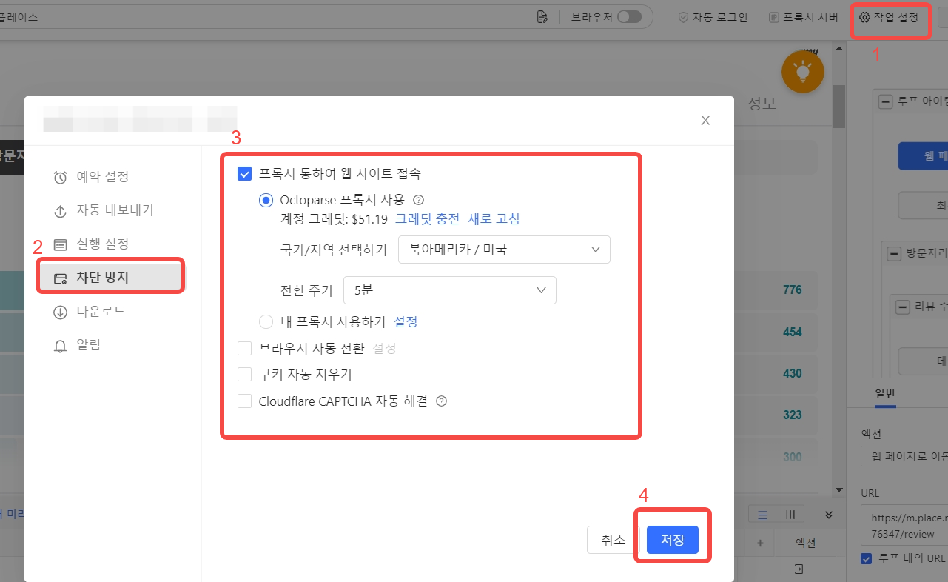Open the 예약 설정 menu item
The width and height of the screenshot is (948, 582).
(102, 177)
